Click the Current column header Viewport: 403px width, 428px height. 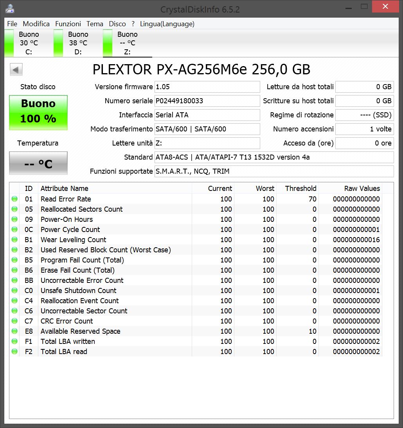tap(213, 189)
